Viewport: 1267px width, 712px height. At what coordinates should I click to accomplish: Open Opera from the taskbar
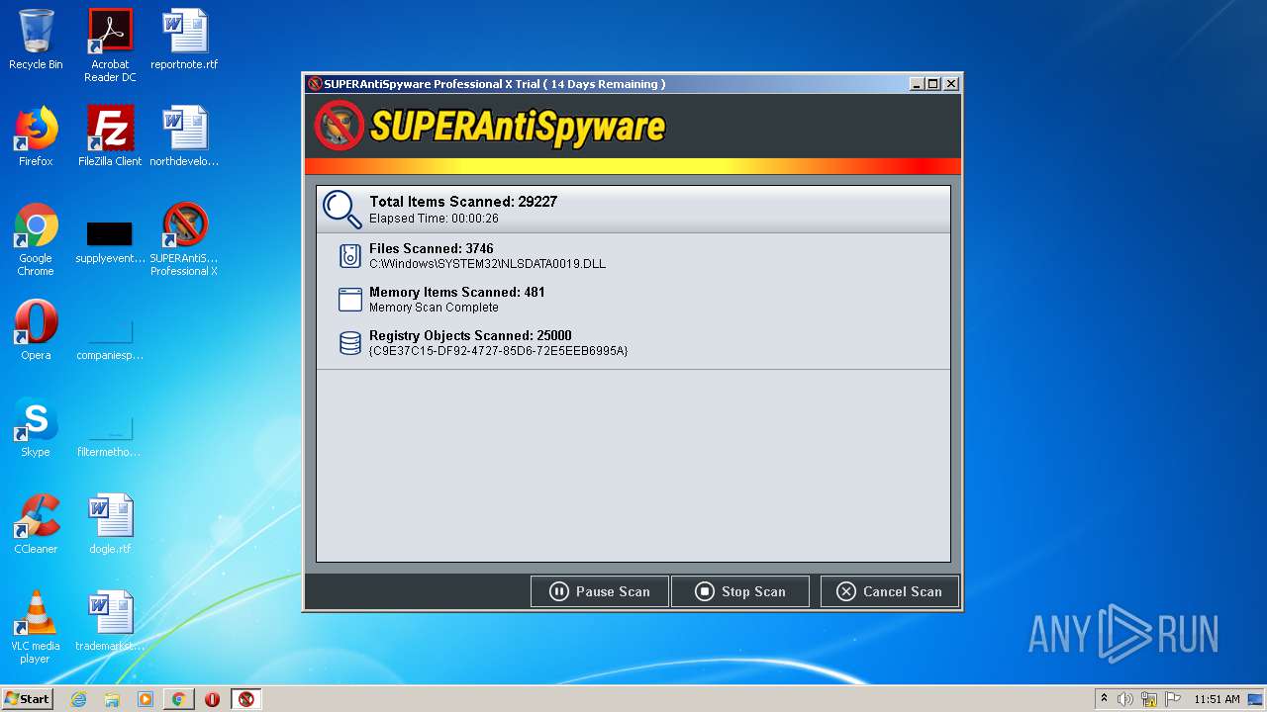(212, 699)
